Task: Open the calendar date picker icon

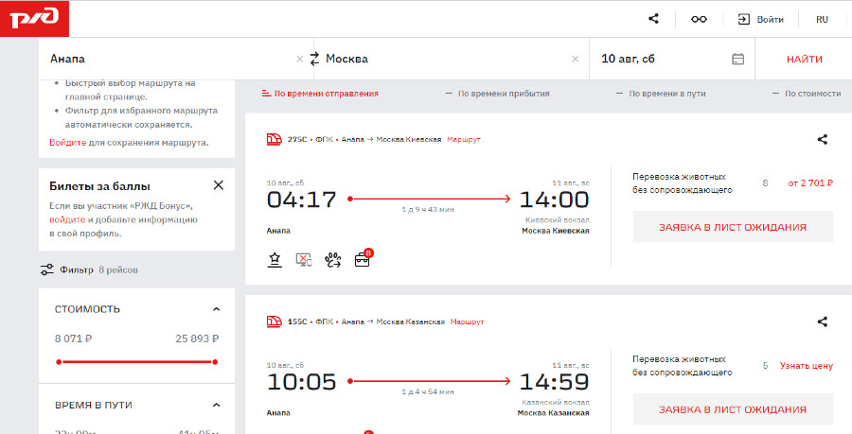Action: (x=738, y=59)
